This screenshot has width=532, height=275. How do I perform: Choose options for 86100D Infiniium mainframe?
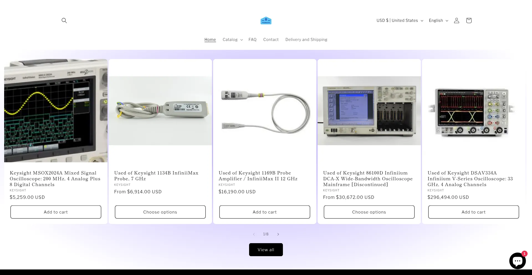point(369,212)
